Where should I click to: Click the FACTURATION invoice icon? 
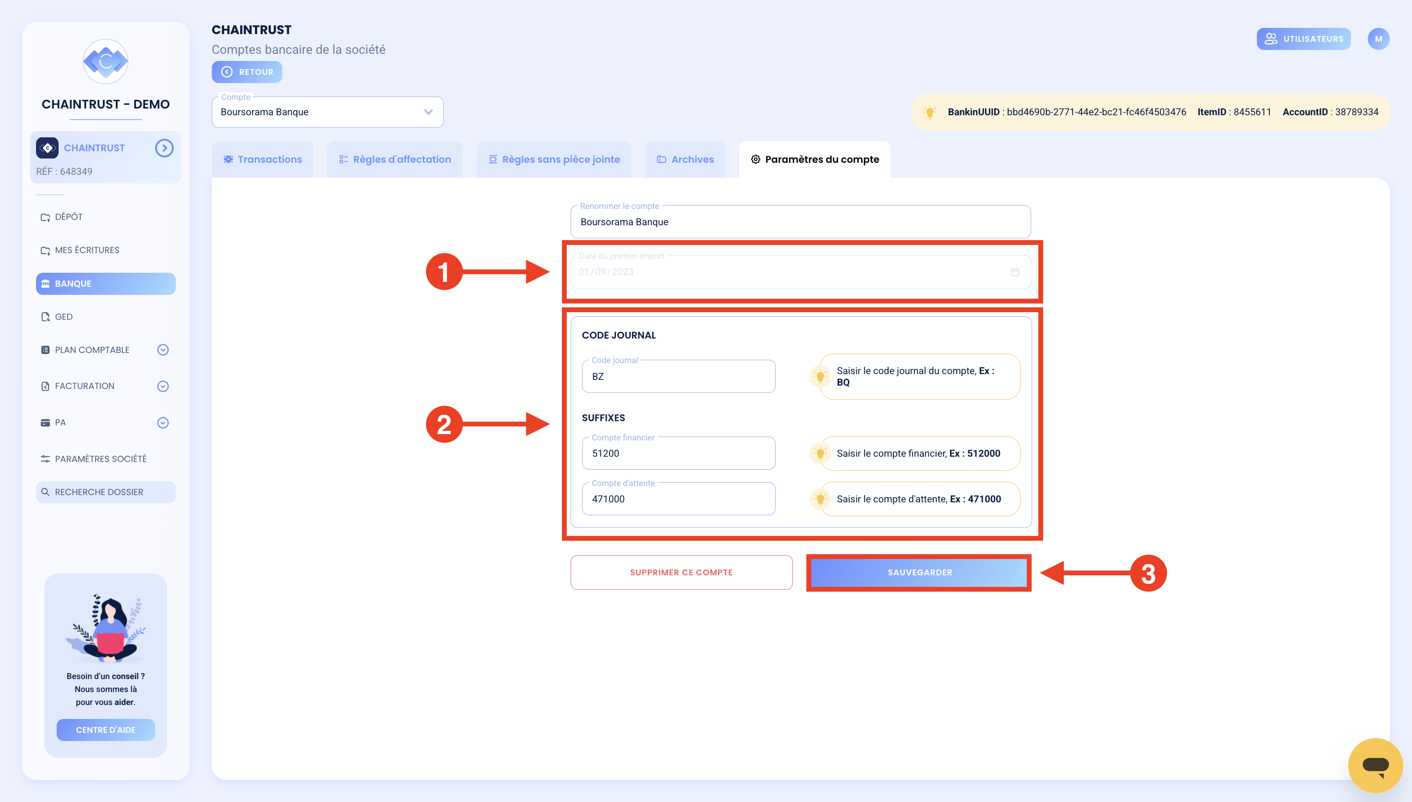click(x=45, y=386)
